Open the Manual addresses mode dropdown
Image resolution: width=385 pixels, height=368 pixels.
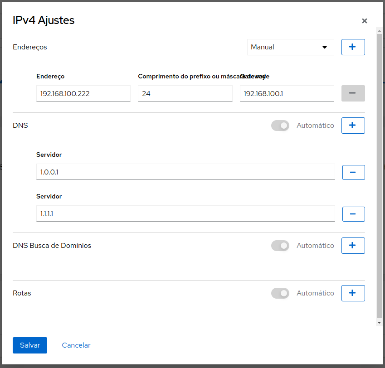[291, 47]
